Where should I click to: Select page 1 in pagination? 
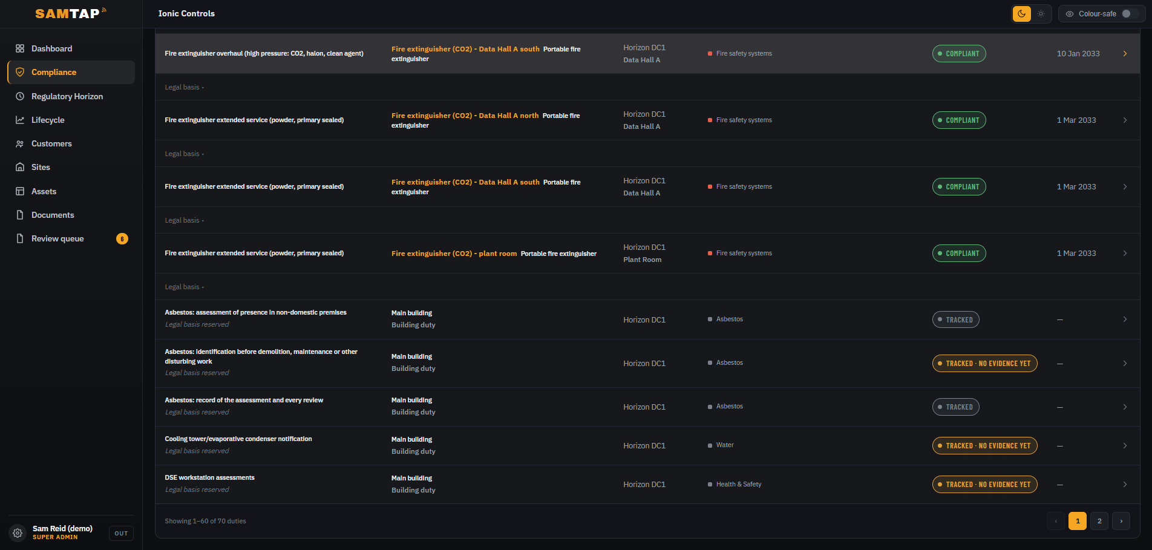(1078, 521)
